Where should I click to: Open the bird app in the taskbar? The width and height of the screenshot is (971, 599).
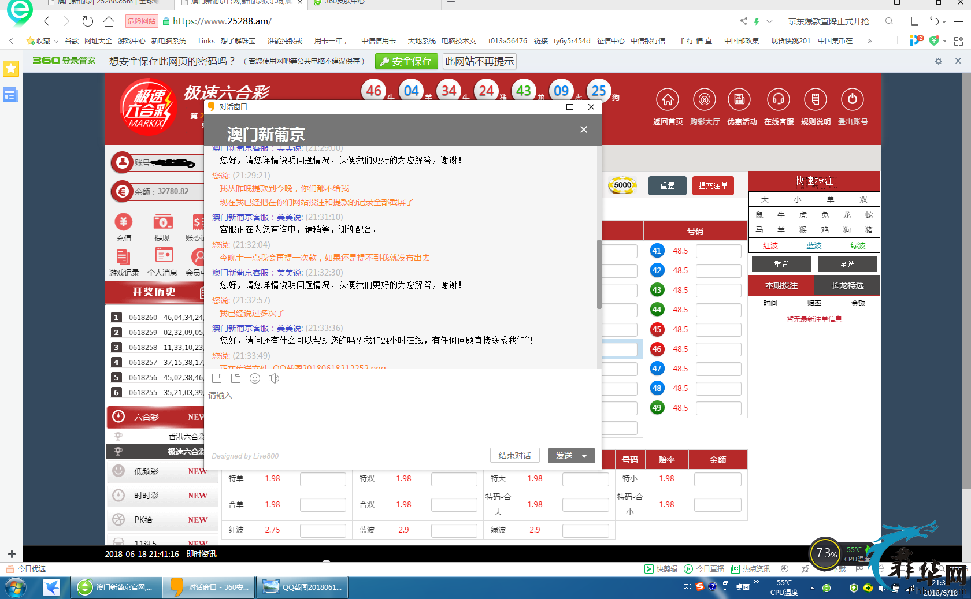[51, 587]
